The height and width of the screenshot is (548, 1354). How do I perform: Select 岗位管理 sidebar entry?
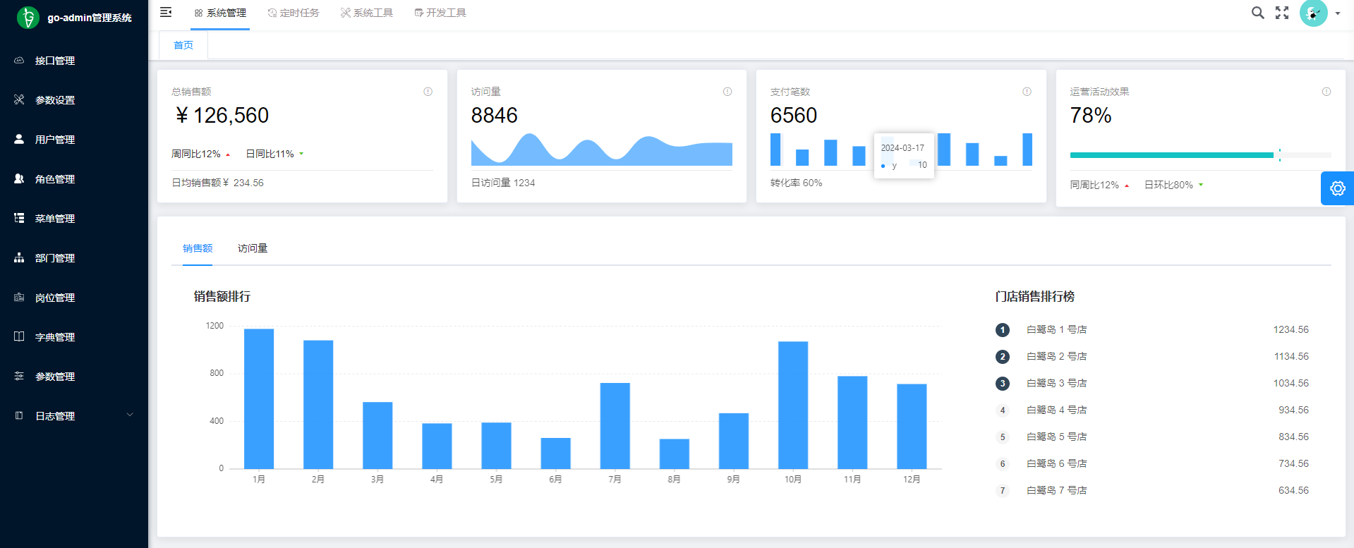click(x=74, y=298)
